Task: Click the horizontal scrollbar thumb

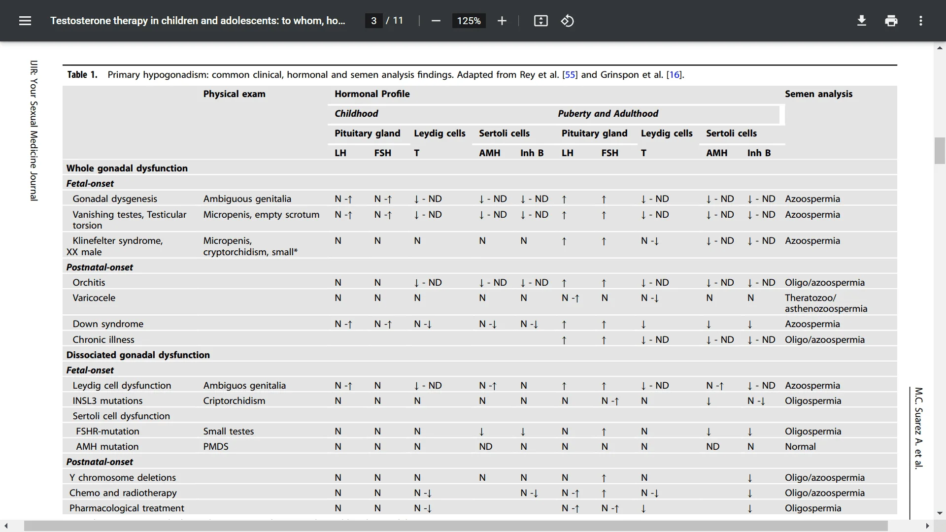Action: [x=456, y=526]
